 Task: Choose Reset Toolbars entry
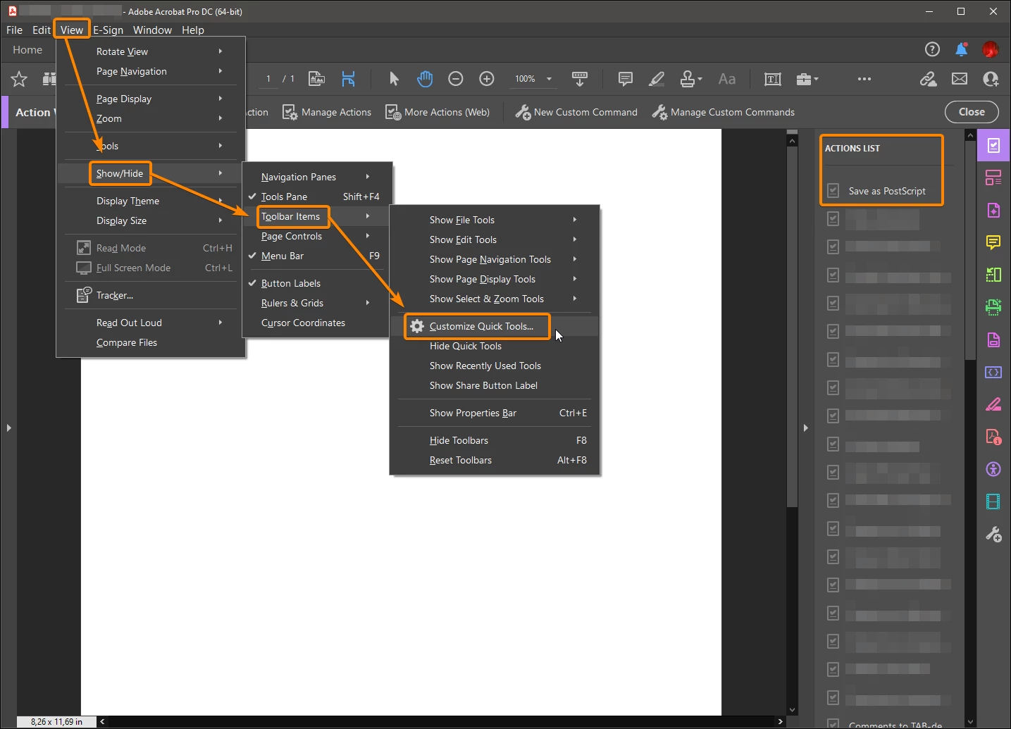(495, 460)
